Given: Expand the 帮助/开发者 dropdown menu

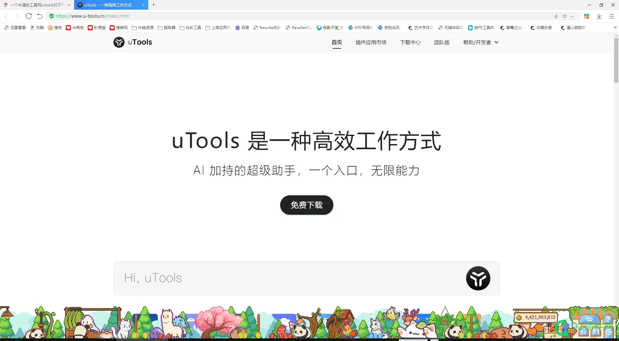Looking at the screenshot, I should tap(481, 42).
